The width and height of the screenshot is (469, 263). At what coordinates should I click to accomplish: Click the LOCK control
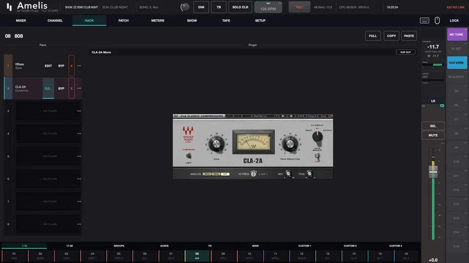point(454,20)
